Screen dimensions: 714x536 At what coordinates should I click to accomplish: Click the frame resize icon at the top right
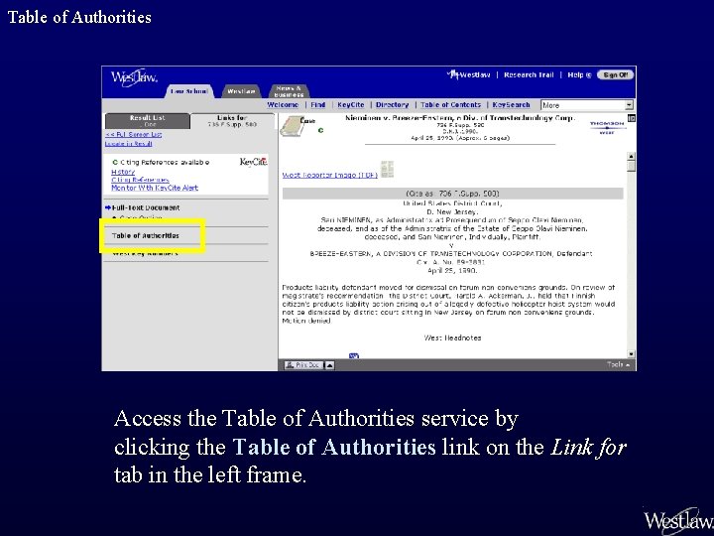point(631,118)
